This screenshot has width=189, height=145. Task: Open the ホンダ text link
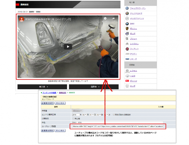pyautogui.click(x=133, y=86)
